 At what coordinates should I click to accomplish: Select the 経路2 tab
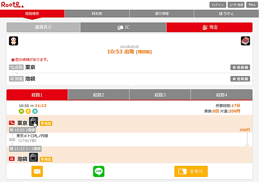[x=99, y=95]
